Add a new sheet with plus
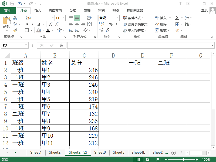The image size is (216, 162). click(174, 153)
